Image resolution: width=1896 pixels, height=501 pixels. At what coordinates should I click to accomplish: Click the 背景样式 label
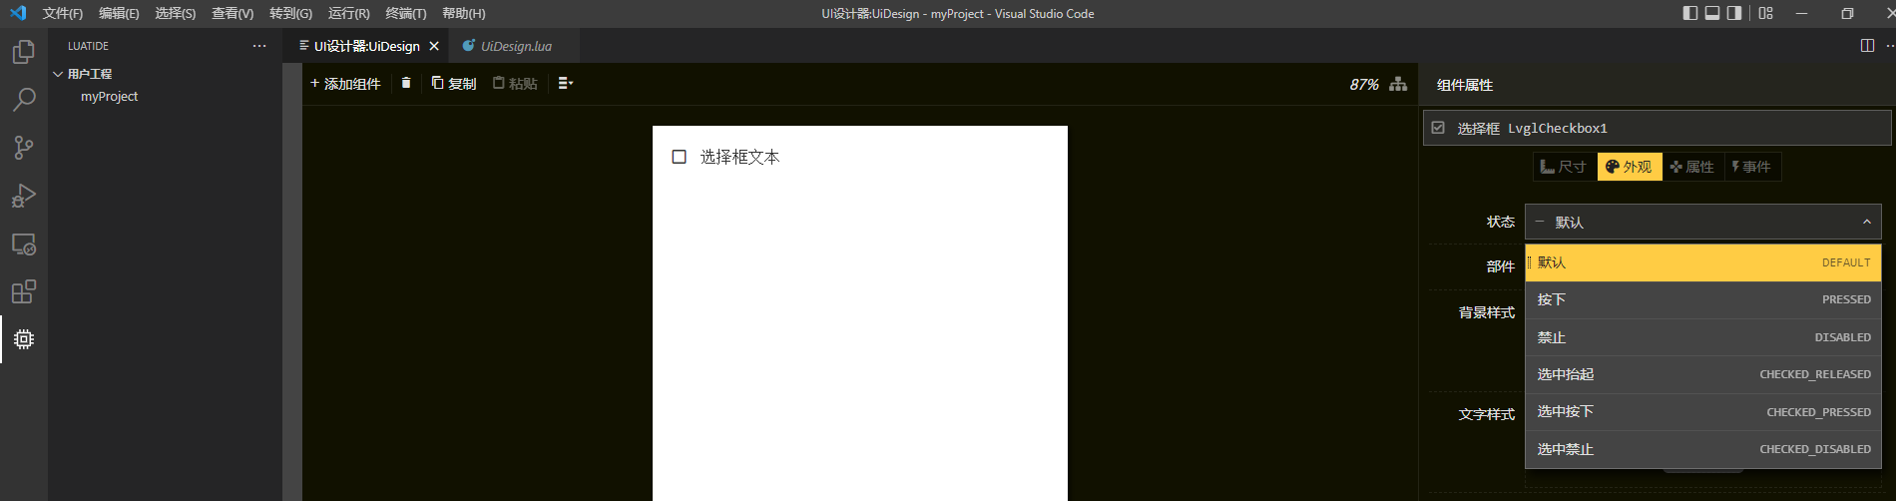[x=1487, y=312]
